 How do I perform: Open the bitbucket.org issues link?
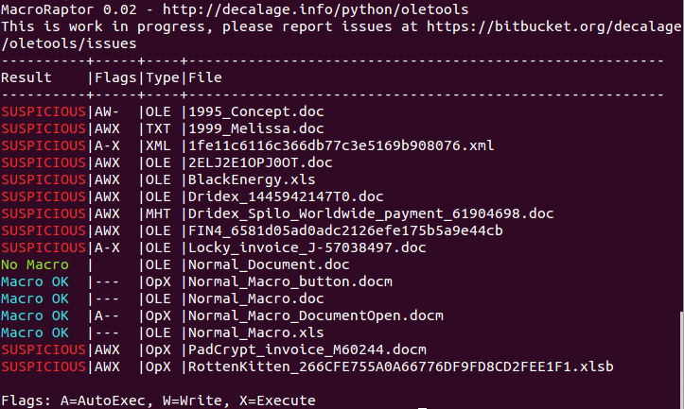pos(553,26)
